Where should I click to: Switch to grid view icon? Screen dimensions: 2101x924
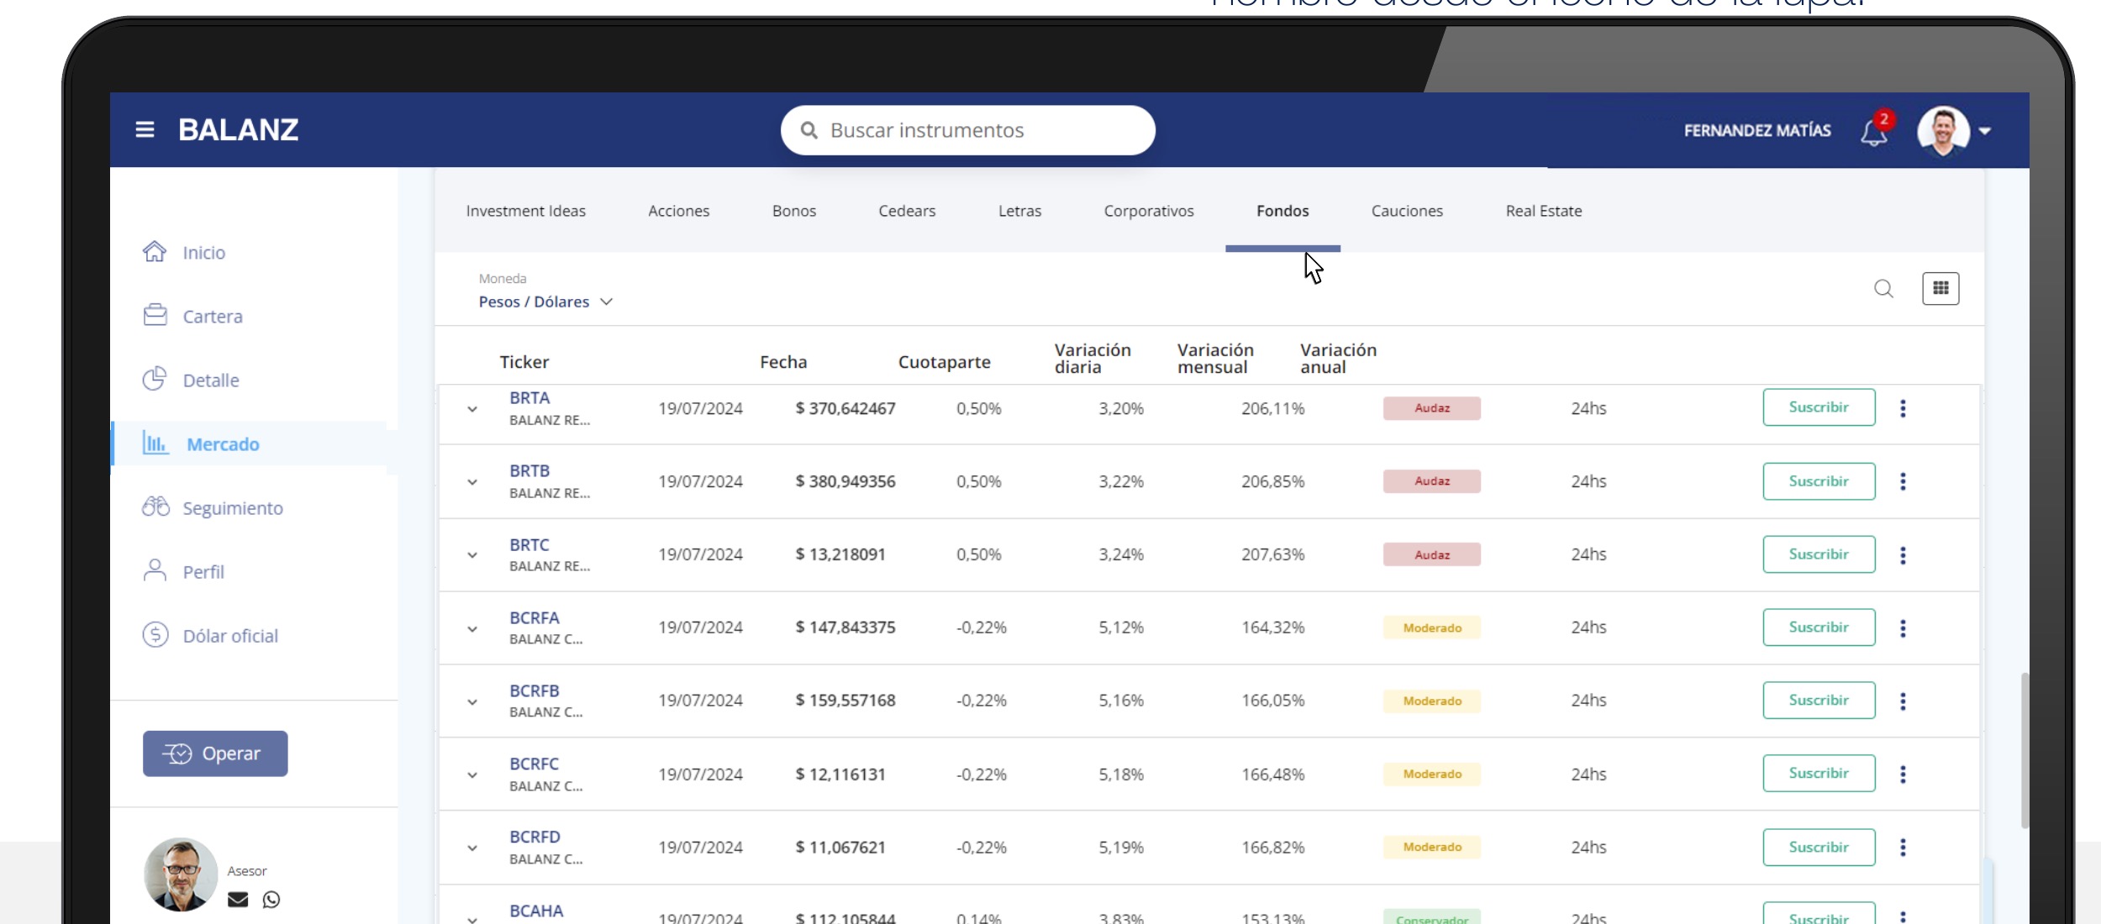pos(1940,289)
